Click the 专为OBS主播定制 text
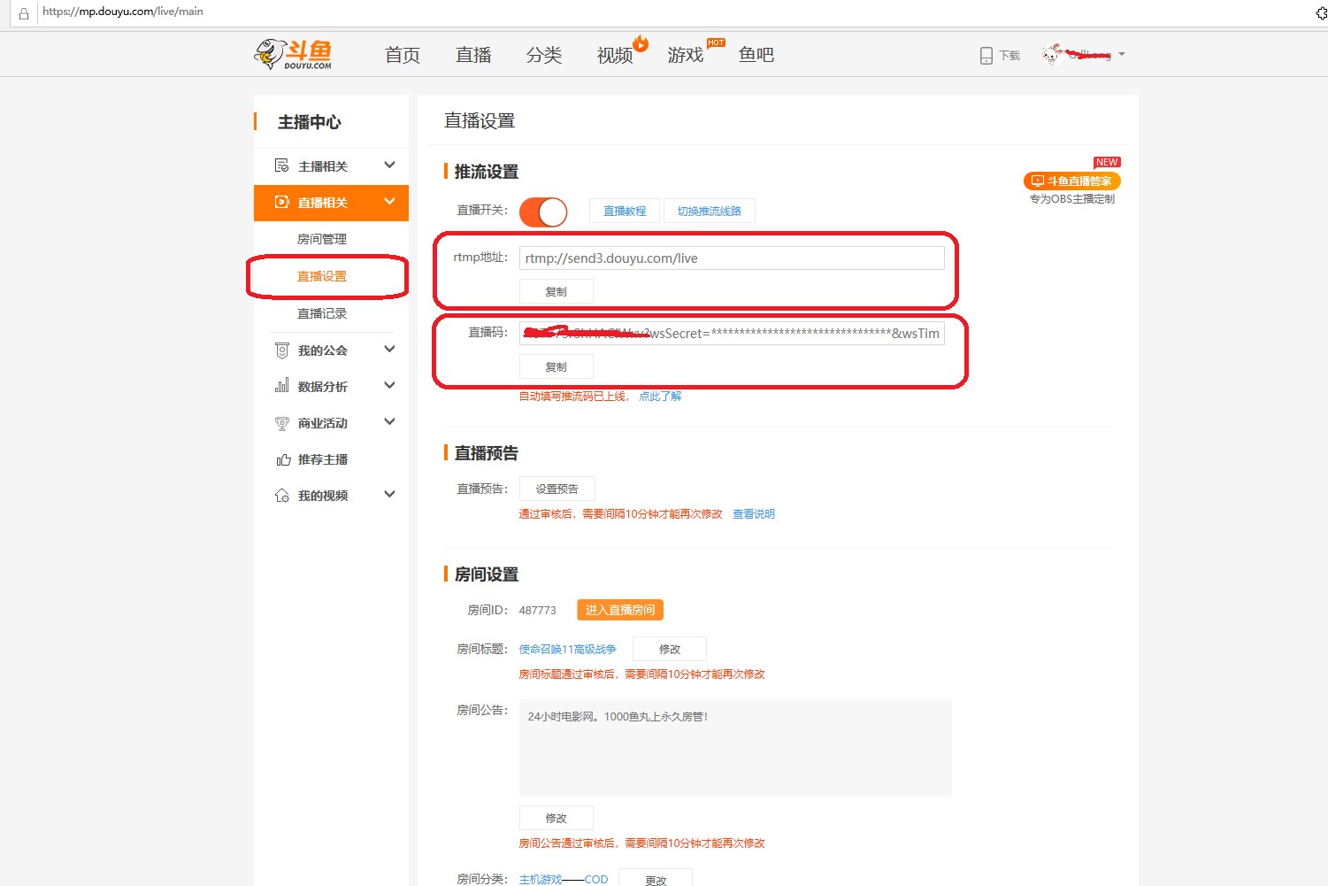1328x886 pixels. coord(1072,199)
